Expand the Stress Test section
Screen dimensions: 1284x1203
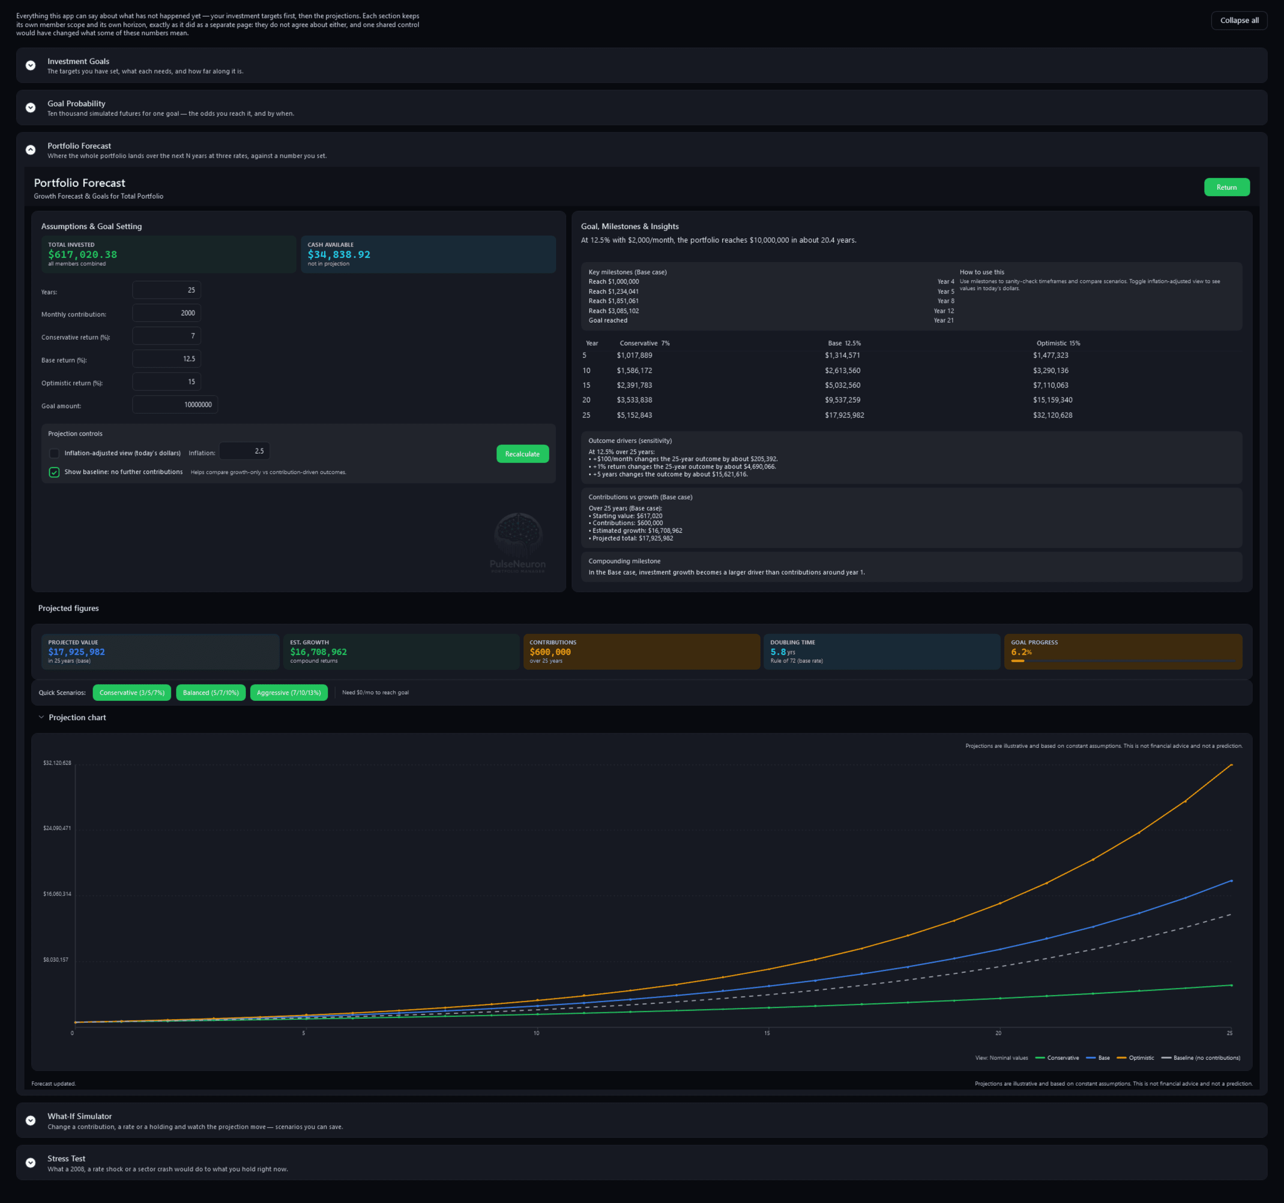pos(30,1162)
